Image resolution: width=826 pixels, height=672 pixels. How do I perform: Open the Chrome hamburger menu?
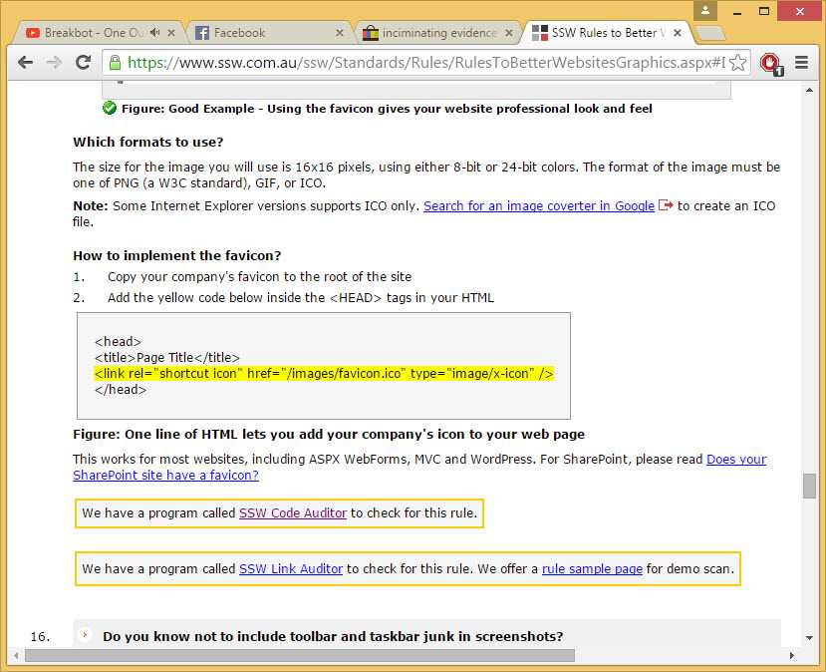click(801, 63)
